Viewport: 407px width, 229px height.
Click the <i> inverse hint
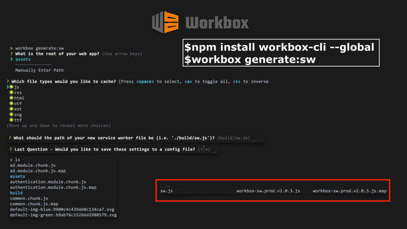tap(237, 82)
